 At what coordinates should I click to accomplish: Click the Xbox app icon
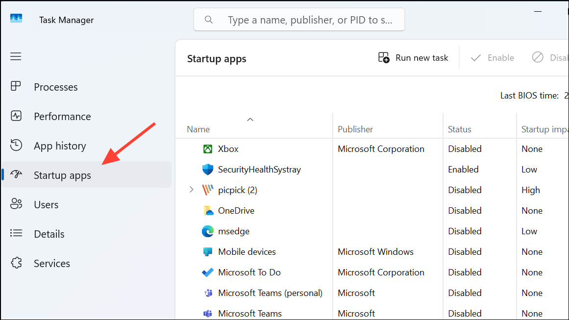point(208,149)
